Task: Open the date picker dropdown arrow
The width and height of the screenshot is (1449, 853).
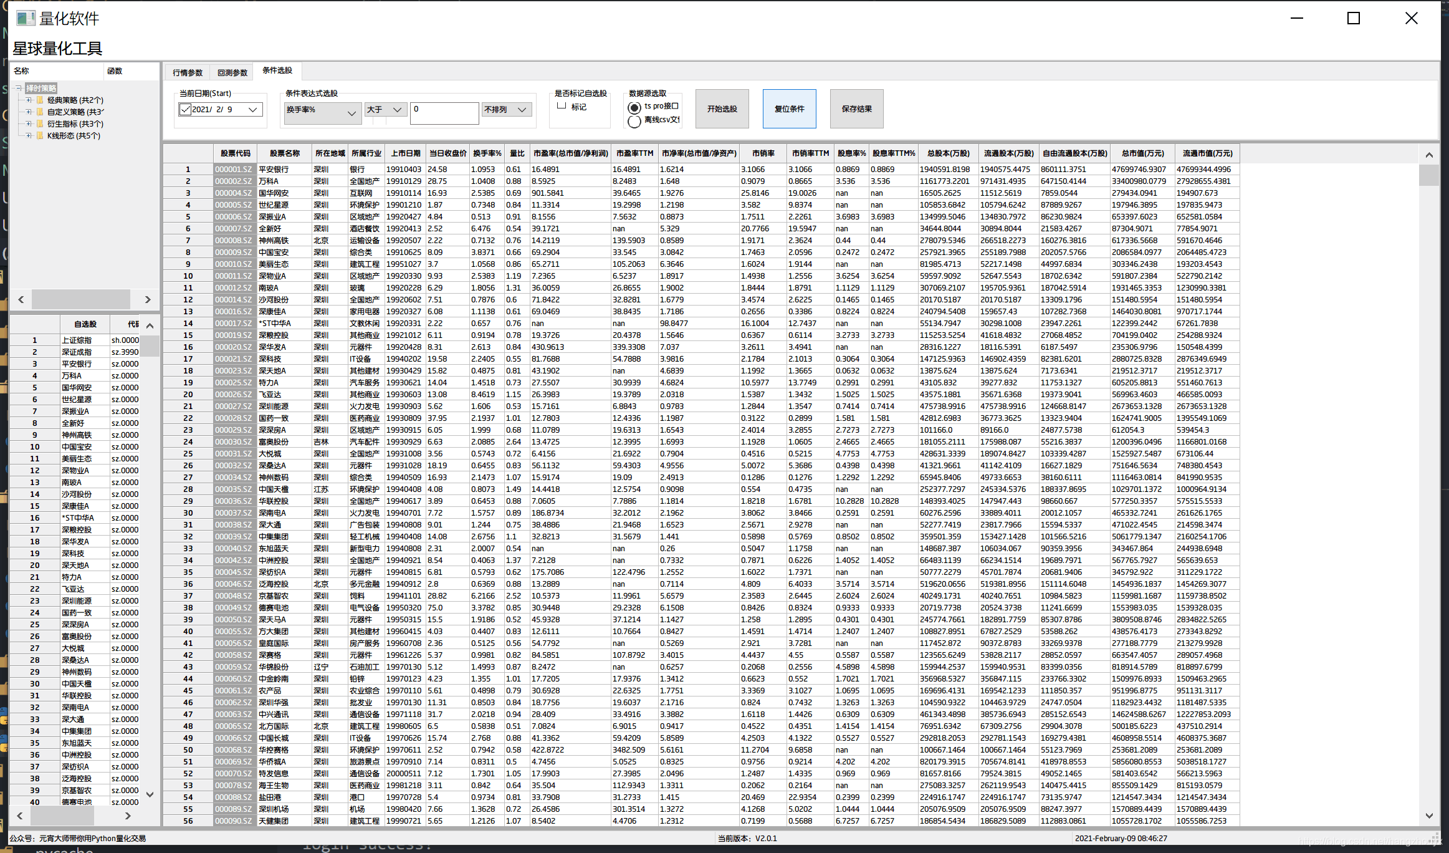Action: 252,110
